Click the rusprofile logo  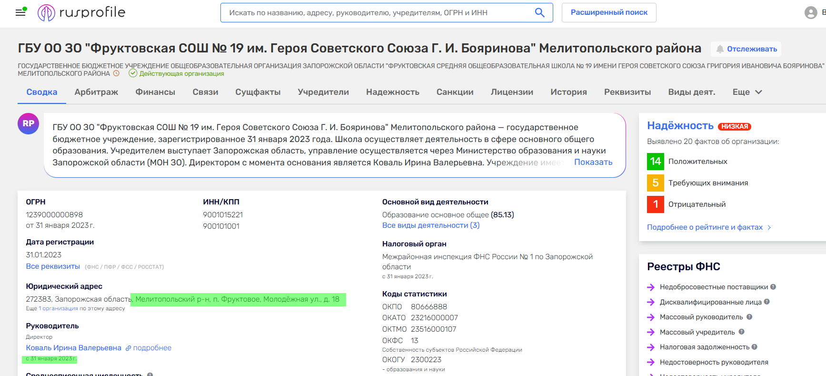81,12
